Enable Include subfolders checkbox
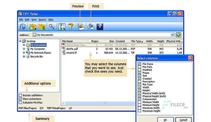This screenshot has width=211, height=122. [x=20, y=95]
